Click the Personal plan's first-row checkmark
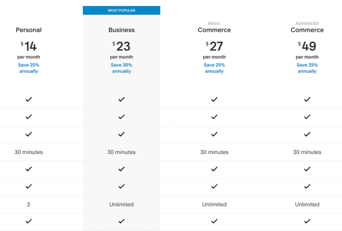 coord(28,99)
